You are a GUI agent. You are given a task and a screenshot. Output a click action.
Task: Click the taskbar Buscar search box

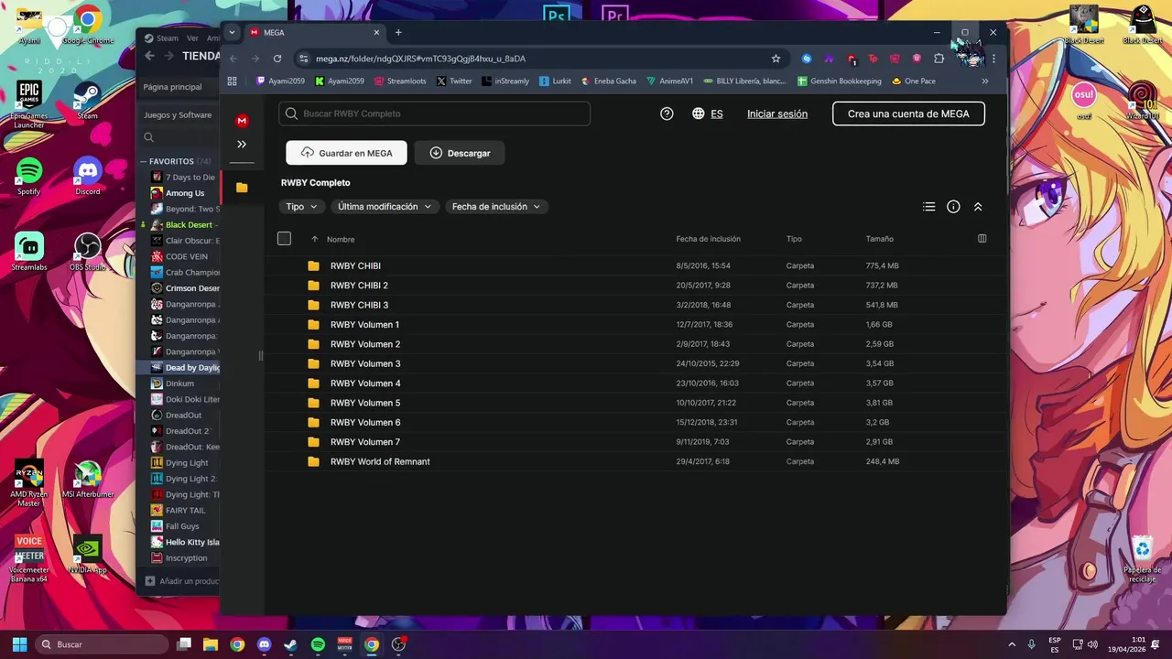pyautogui.click(x=103, y=644)
